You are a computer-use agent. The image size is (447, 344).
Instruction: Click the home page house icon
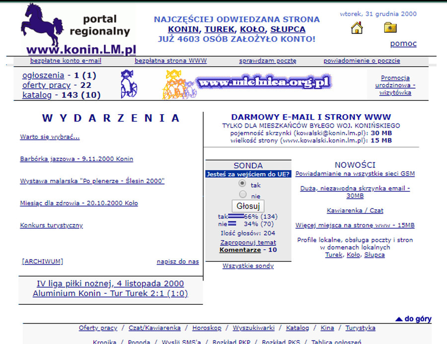tap(357, 28)
